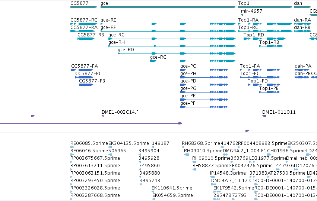Image resolution: width=317 pixels, height=201 pixels.
Task: Open the CG5877-PC protein feature
Action: click(x=84, y=77)
